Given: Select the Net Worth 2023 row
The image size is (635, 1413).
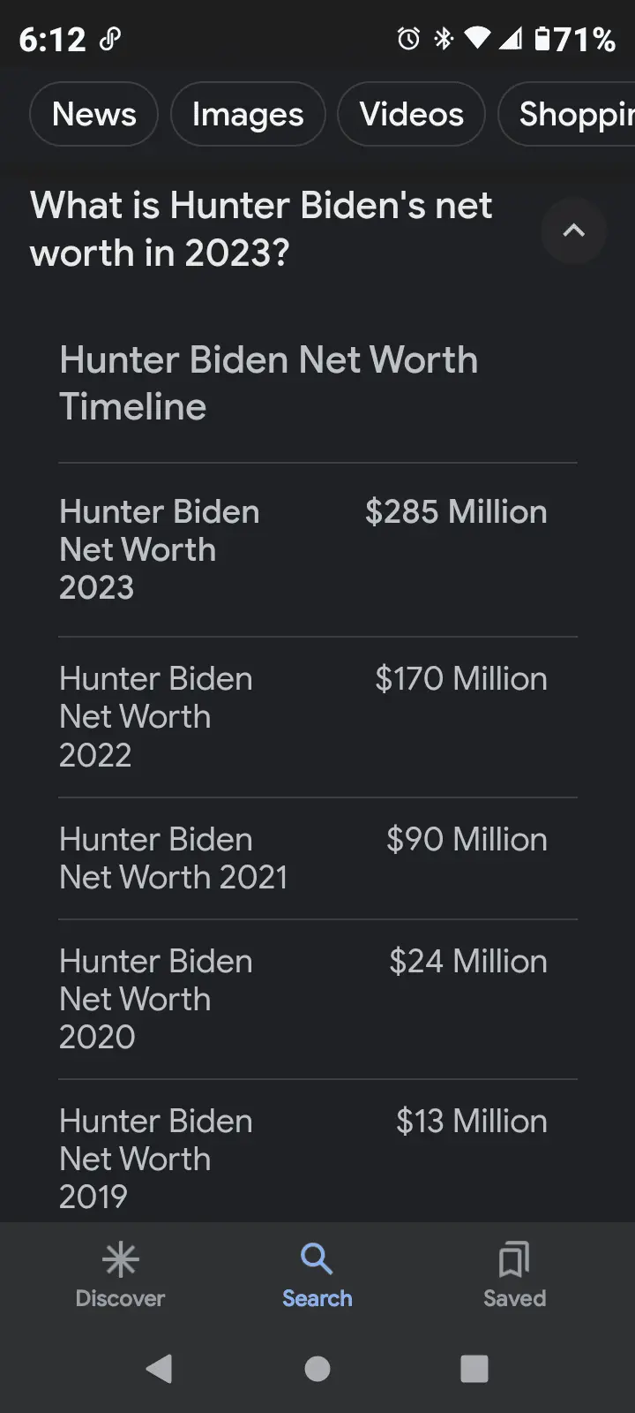Looking at the screenshot, I should coord(160,549).
